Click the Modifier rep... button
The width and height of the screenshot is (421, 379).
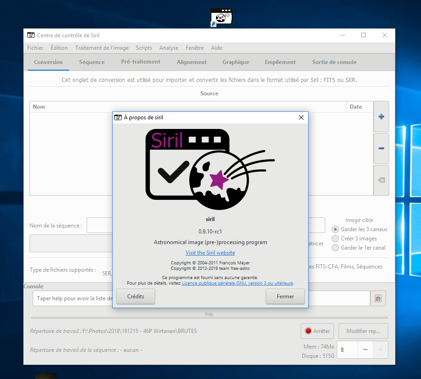pyautogui.click(x=363, y=331)
